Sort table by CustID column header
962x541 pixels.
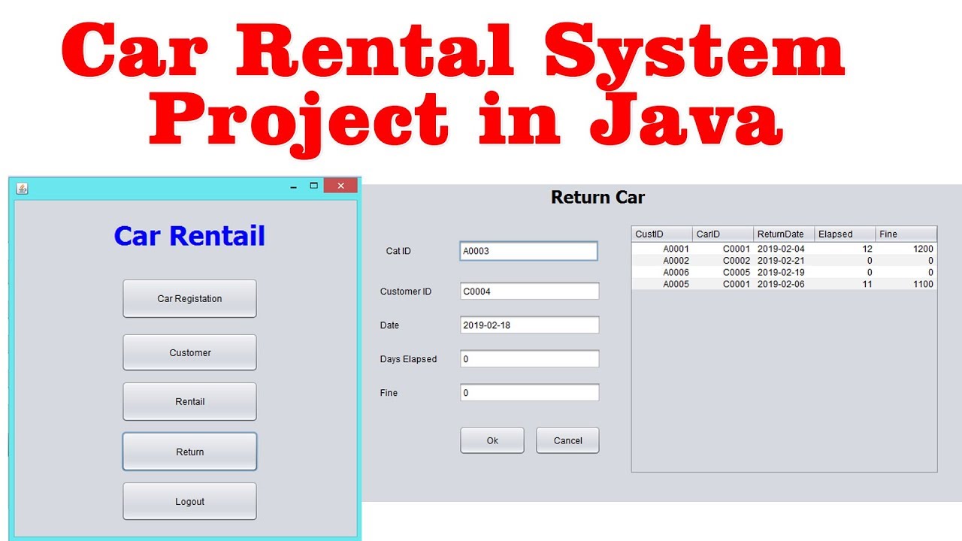point(662,234)
